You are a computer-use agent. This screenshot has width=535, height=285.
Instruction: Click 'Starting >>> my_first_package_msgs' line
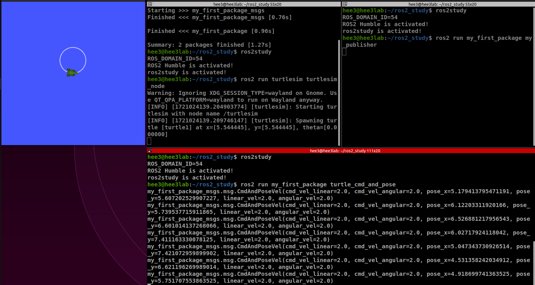[x=206, y=10]
